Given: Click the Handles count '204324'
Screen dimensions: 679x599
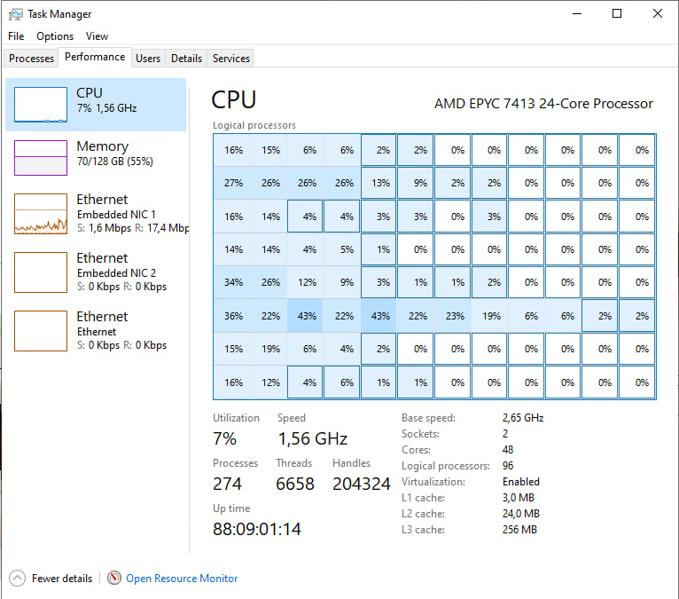Looking at the screenshot, I should 362,484.
